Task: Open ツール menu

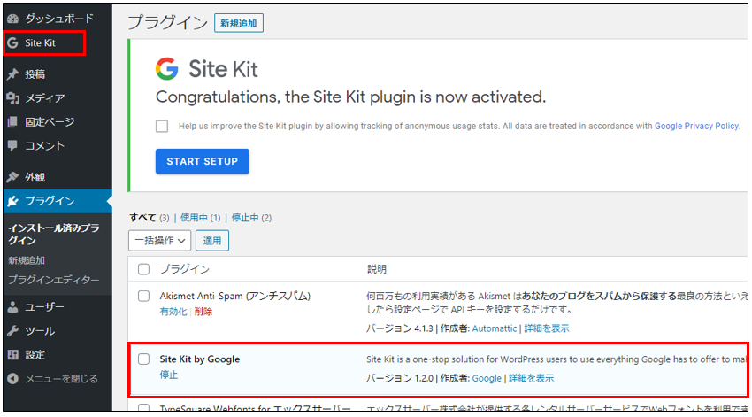Action: tap(40, 331)
